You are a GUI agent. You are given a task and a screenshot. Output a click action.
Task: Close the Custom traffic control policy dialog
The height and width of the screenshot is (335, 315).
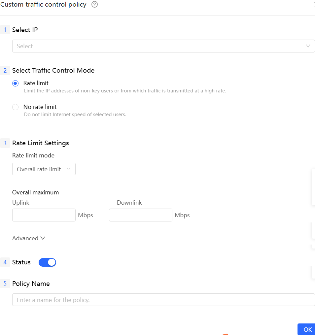click(314, 5)
